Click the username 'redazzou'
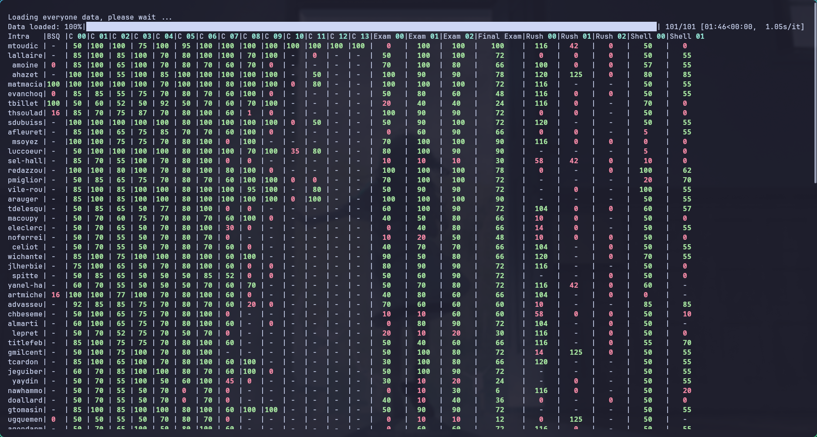817x437 pixels. coord(25,170)
